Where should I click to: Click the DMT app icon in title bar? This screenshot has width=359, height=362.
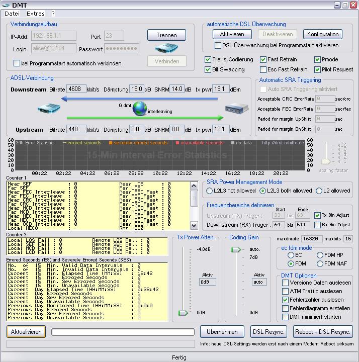pyautogui.click(x=6, y=5)
